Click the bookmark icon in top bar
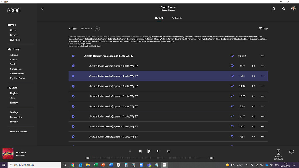The height and width of the screenshot is (168, 299). [274, 8]
